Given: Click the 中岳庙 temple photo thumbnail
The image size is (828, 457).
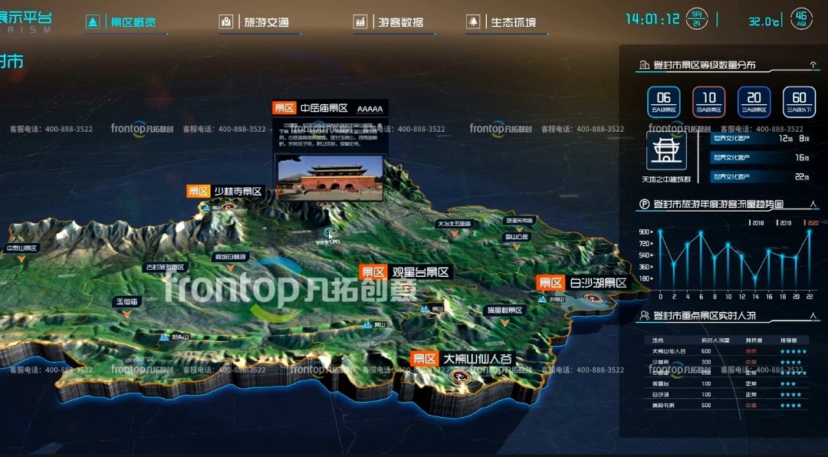Looking at the screenshot, I should (x=329, y=177).
